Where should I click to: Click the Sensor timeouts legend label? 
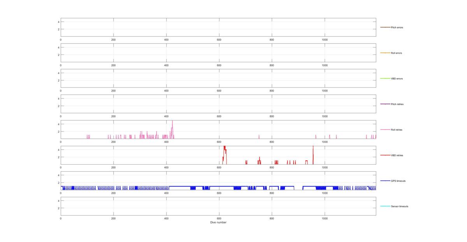pos(400,206)
